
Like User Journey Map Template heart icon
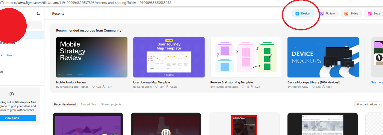click(156, 87)
